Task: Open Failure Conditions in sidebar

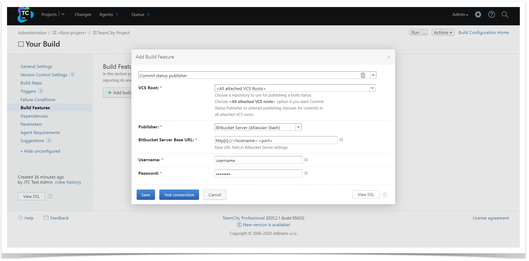Action: tap(38, 99)
